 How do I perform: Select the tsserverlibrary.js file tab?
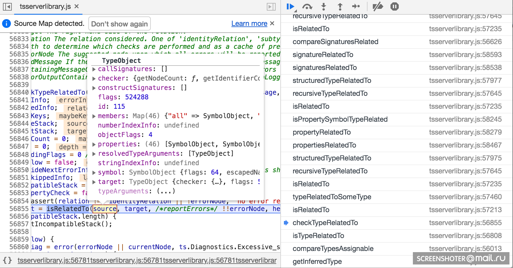[x=45, y=6]
